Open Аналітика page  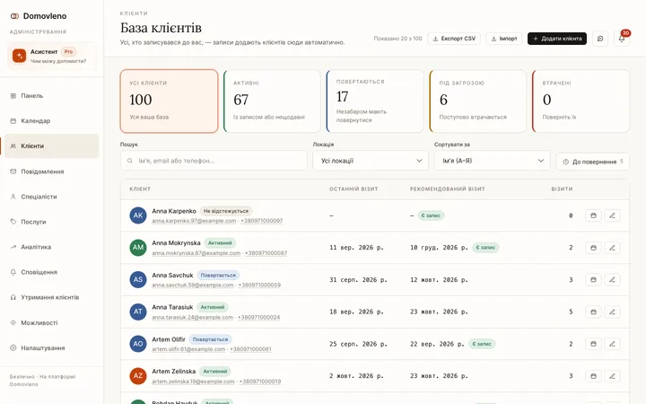click(x=52, y=247)
